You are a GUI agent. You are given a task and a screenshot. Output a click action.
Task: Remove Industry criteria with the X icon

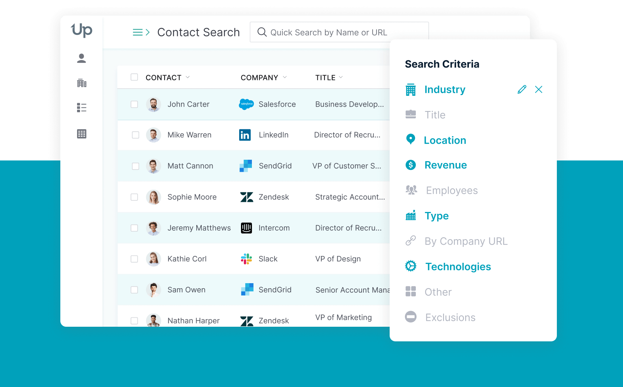[538, 90]
